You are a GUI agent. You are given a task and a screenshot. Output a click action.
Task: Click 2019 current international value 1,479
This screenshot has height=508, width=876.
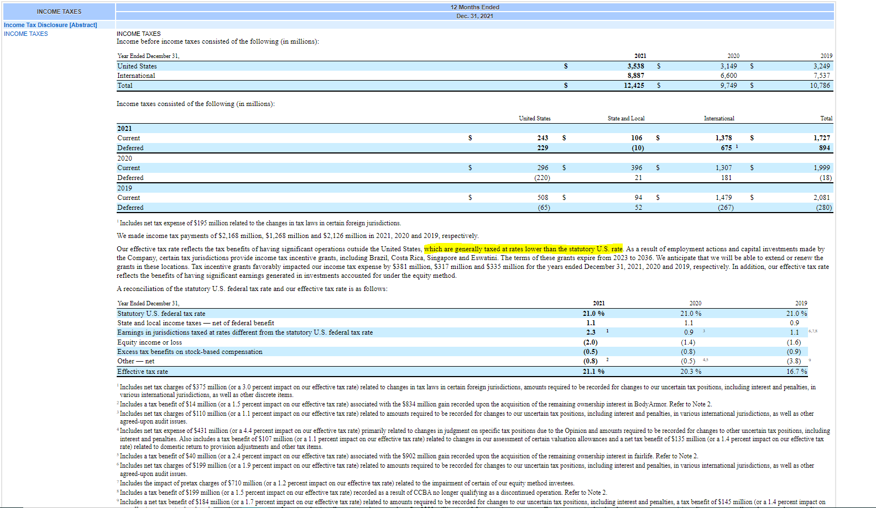point(723,198)
